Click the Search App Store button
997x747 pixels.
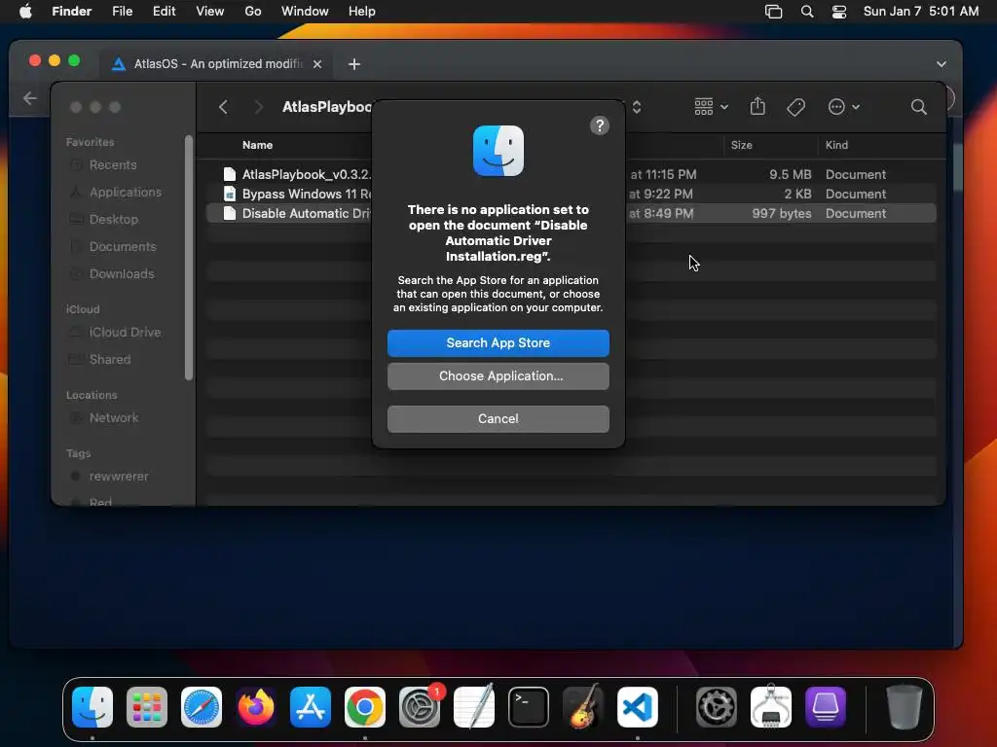(x=498, y=343)
